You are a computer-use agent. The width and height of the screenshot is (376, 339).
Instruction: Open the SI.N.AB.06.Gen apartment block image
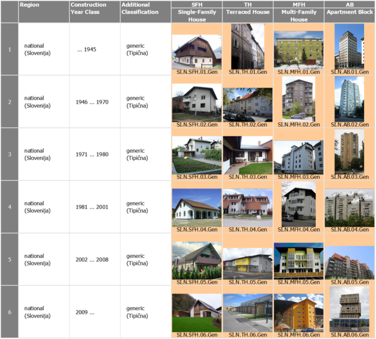pos(350,310)
